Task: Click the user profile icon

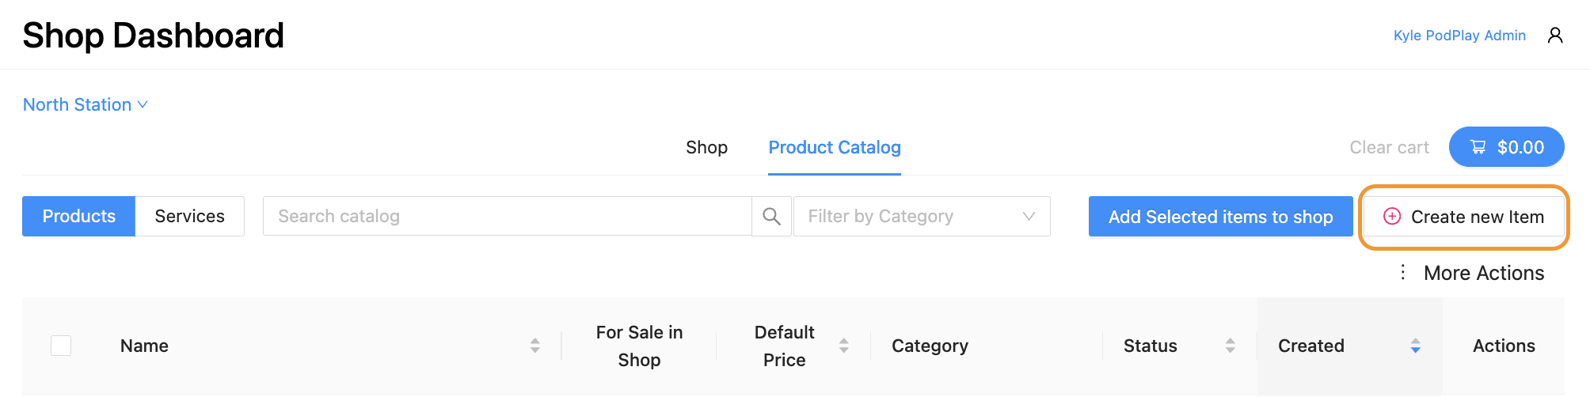Action: [1555, 36]
